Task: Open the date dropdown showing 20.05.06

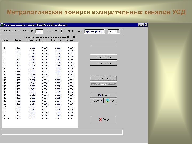Action: coord(118,31)
